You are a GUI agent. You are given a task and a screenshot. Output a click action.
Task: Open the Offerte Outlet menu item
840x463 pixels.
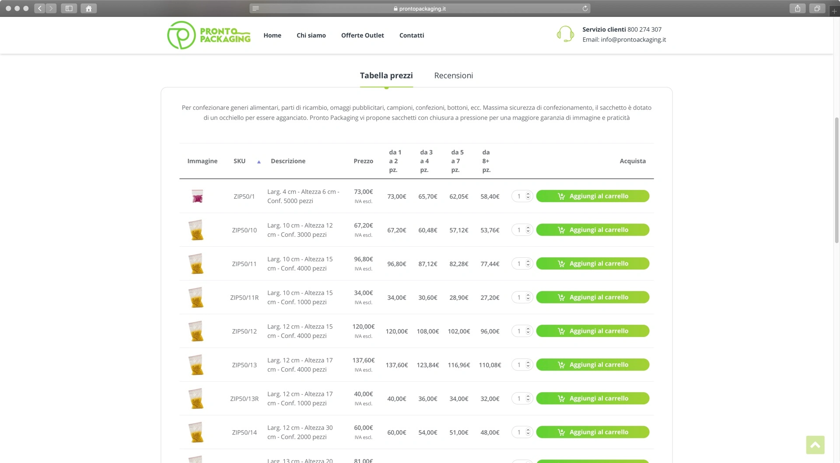pyautogui.click(x=362, y=35)
